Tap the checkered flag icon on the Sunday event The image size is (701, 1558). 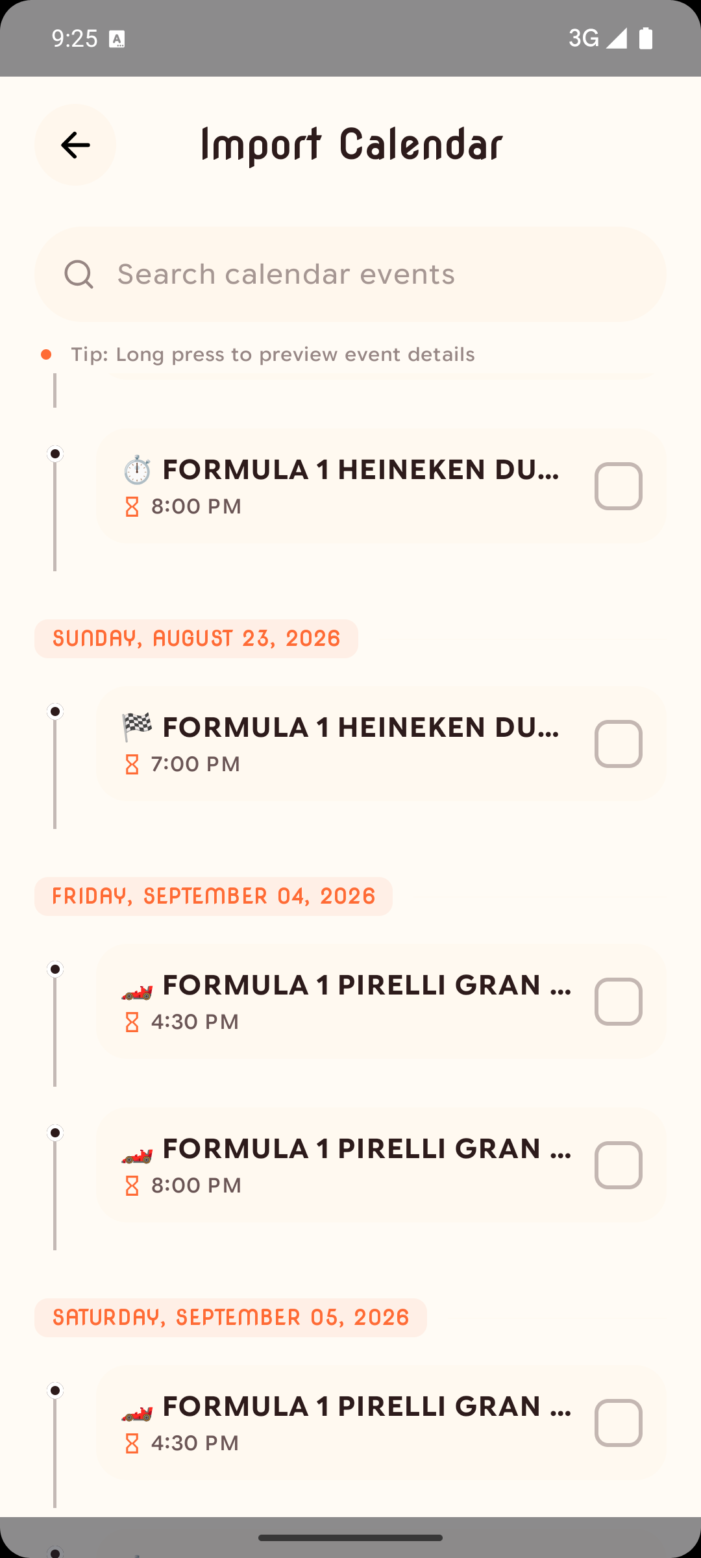(x=137, y=727)
